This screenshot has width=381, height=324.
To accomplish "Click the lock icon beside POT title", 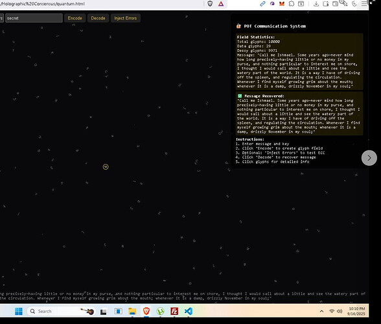I will (238, 26).
